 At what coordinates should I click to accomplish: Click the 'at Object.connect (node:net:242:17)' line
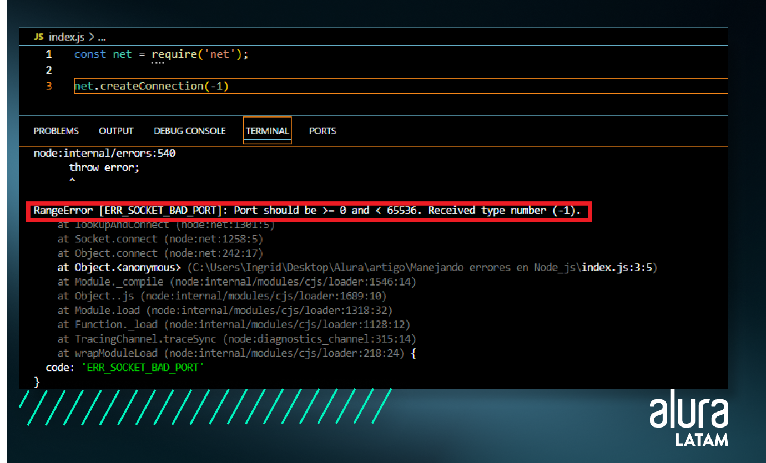pyautogui.click(x=160, y=253)
